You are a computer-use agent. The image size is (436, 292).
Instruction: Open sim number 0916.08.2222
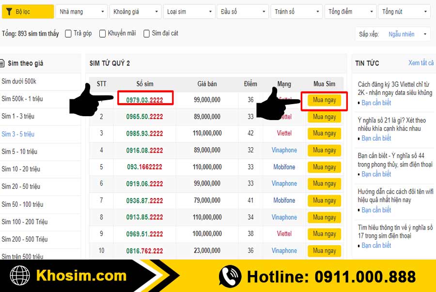144,151
